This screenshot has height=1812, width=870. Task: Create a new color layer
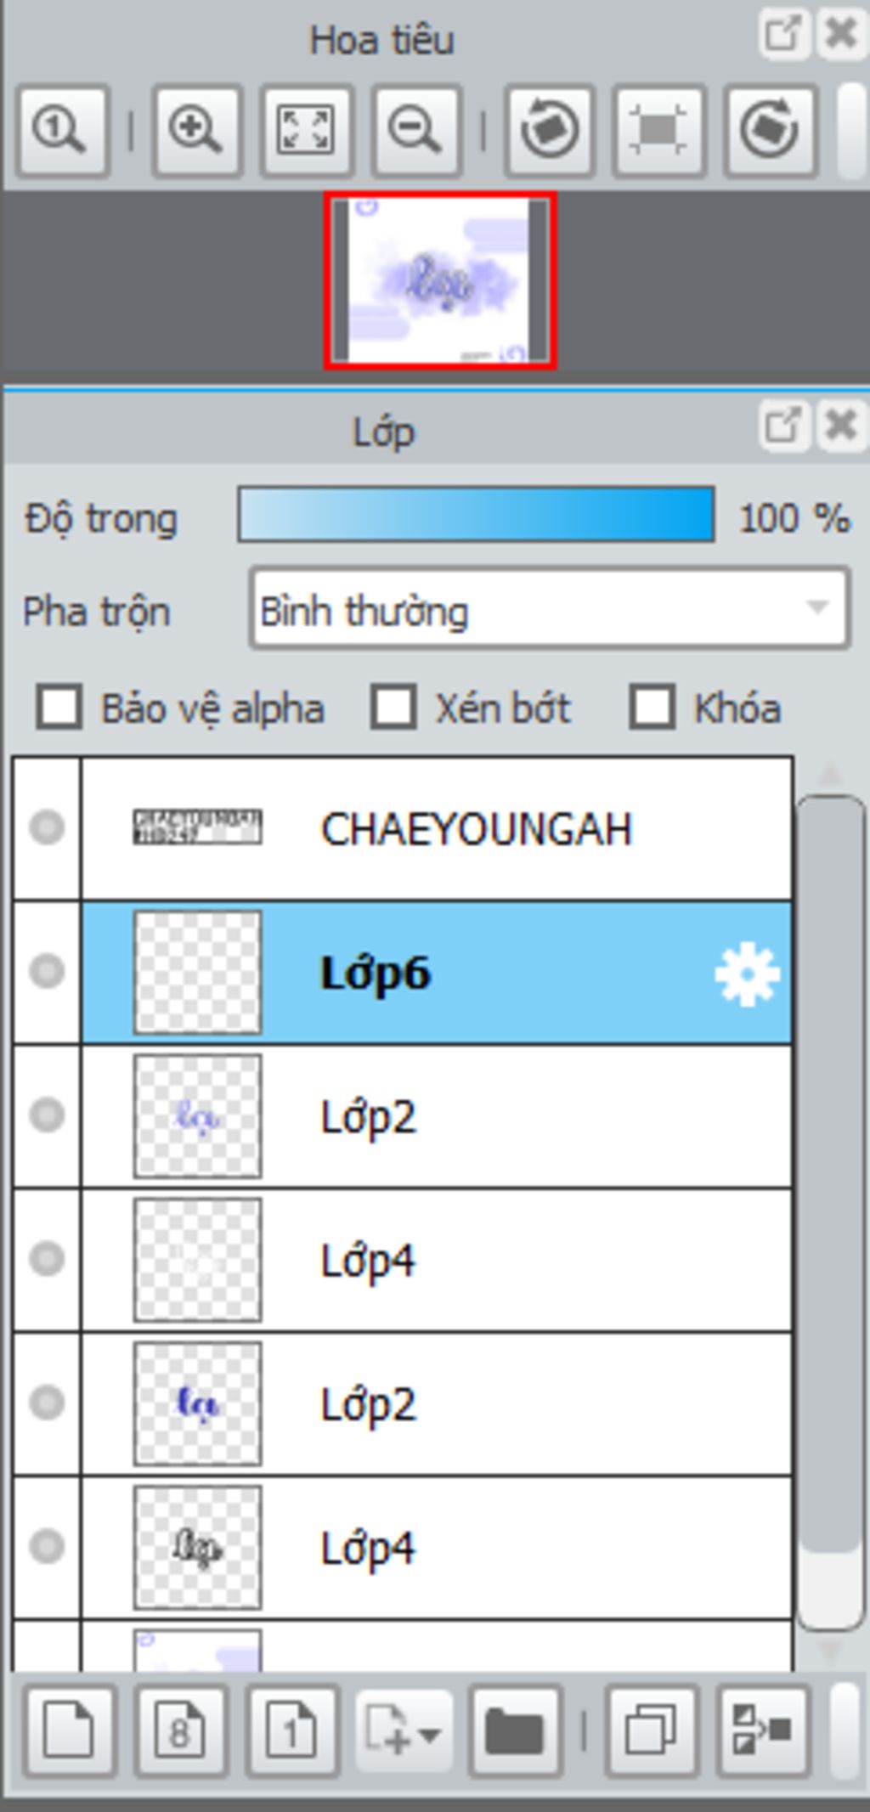click(x=70, y=1730)
